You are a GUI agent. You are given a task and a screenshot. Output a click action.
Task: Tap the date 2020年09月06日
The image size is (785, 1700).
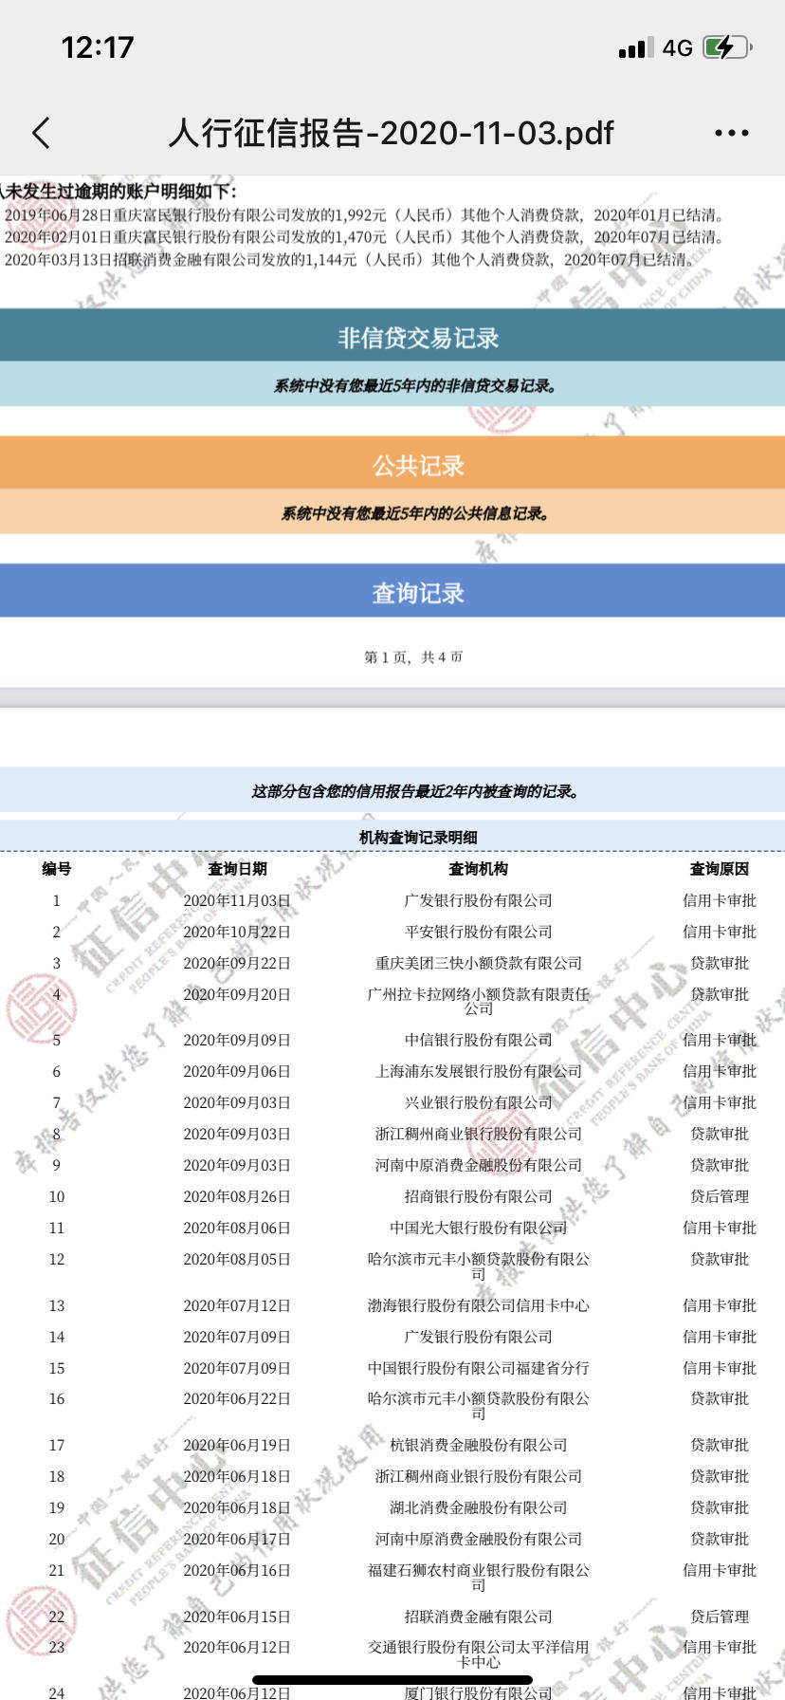pos(237,1071)
